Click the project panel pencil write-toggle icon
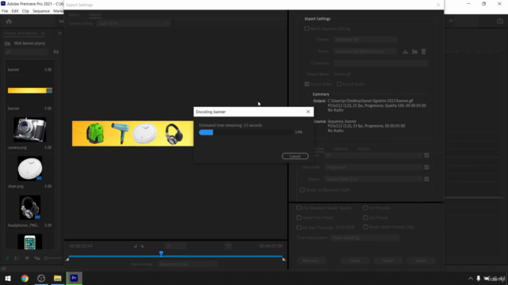Image resolution: width=508 pixels, height=285 pixels. point(7,258)
